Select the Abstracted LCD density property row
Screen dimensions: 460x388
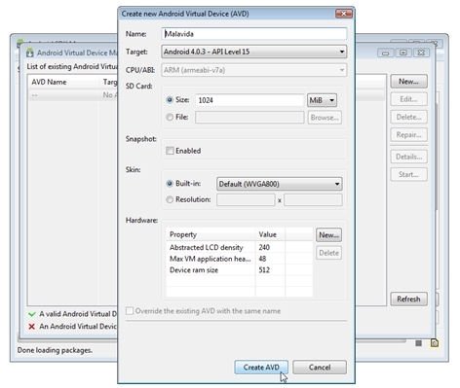pos(240,248)
